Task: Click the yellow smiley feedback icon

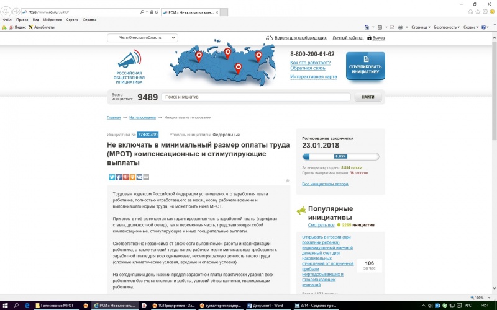Action: (493, 12)
